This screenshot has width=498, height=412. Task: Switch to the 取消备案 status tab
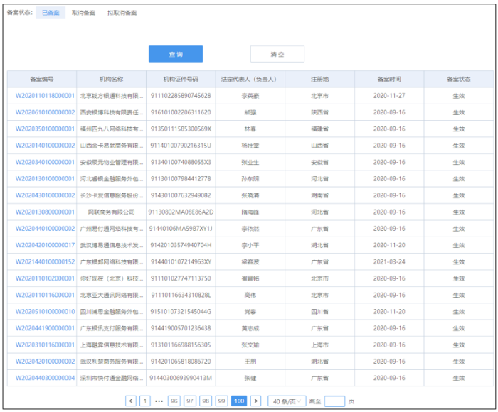[83, 13]
